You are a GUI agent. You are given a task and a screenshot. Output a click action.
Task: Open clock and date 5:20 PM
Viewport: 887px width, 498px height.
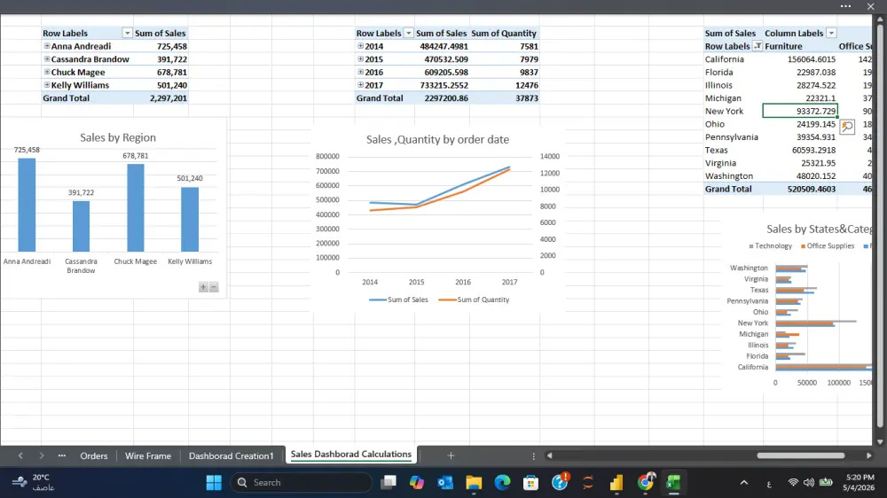[859, 482]
